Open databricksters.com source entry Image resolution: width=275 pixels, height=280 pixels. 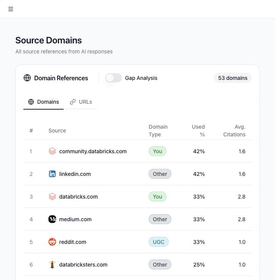(x=83, y=265)
